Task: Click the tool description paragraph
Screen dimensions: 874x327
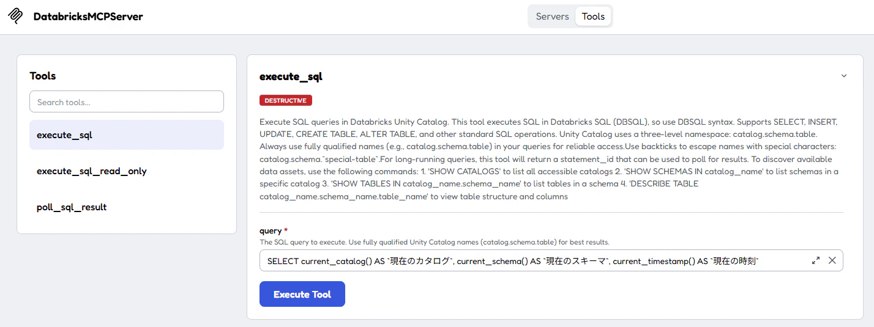Action: coord(551,159)
